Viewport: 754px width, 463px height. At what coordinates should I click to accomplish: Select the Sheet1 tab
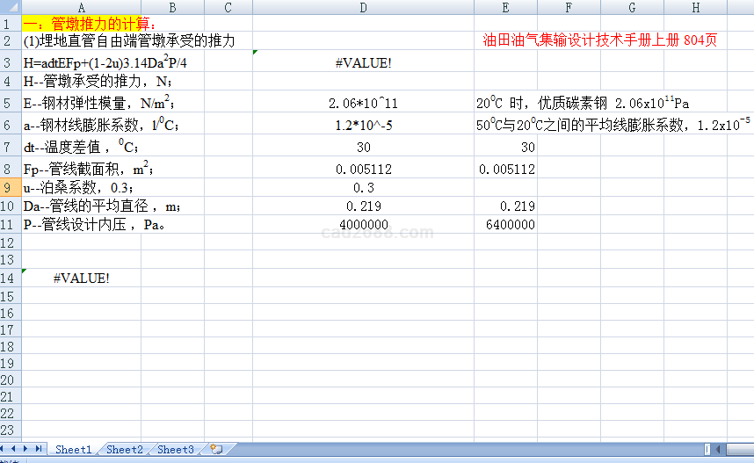coord(74,450)
